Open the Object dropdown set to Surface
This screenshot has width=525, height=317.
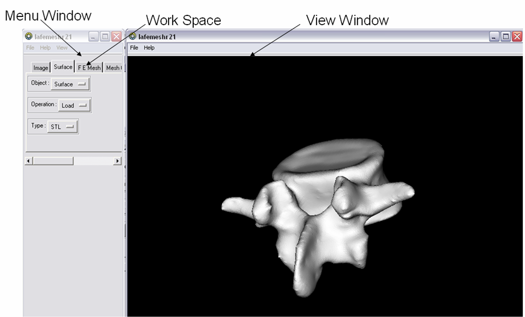coord(71,84)
